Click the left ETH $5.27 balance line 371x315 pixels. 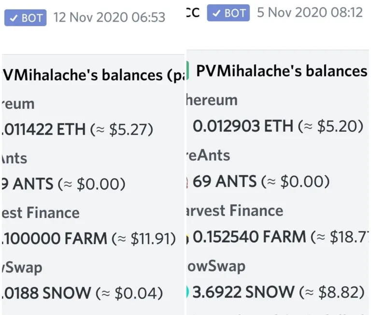(x=78, y=130)
